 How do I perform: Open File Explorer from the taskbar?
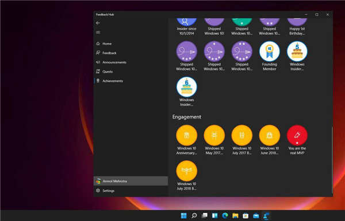pos(235,216)
